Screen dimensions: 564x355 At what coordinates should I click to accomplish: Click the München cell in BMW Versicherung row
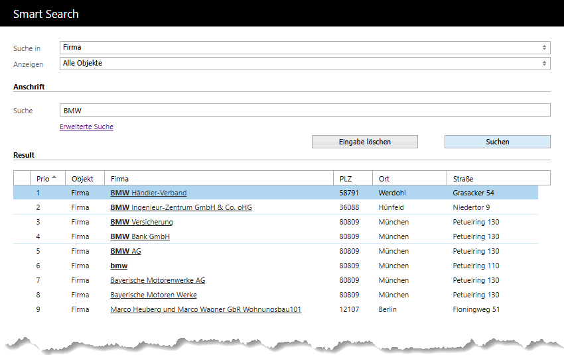coord(393,222)
